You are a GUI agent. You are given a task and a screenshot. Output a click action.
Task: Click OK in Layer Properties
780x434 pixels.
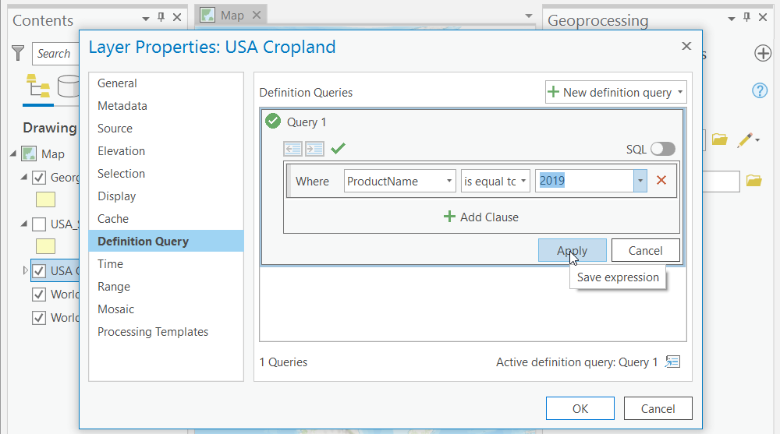point(580,408)
